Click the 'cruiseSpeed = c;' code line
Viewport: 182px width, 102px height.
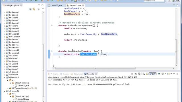75,8
